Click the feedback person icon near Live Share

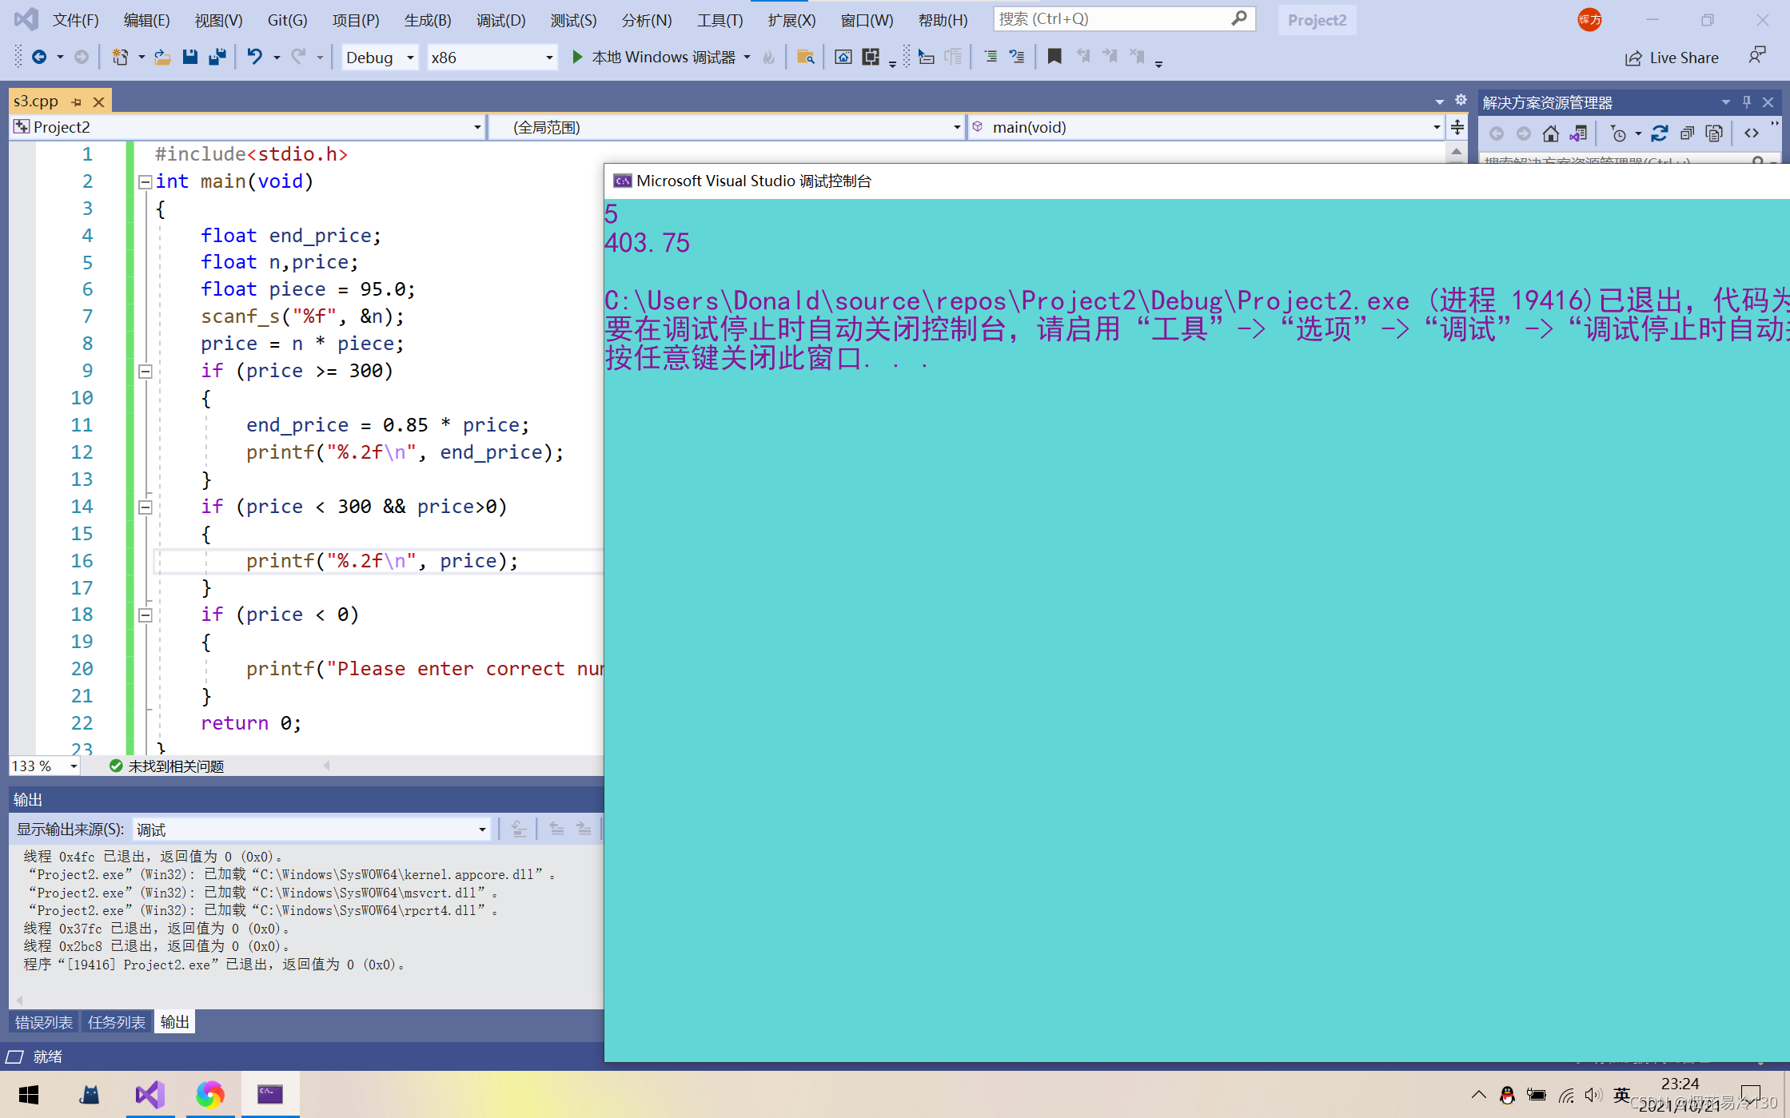tap(1756, 56)
